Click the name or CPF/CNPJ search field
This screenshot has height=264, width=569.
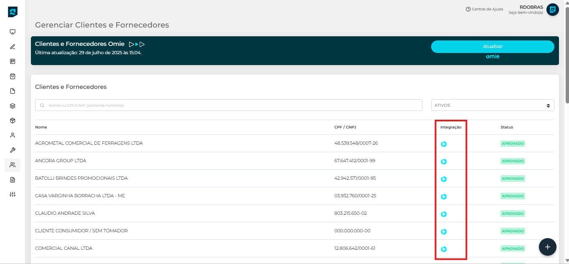[229, 106]
